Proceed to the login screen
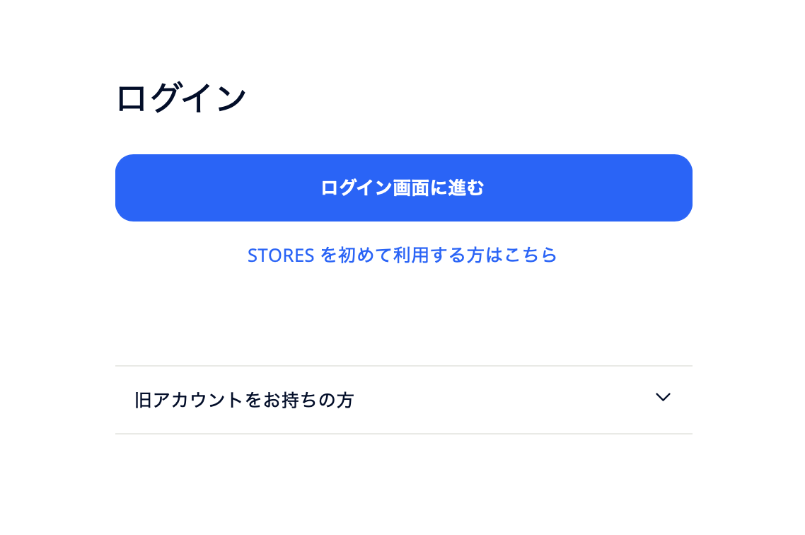 pyautogui.click(x=403, y=188)
